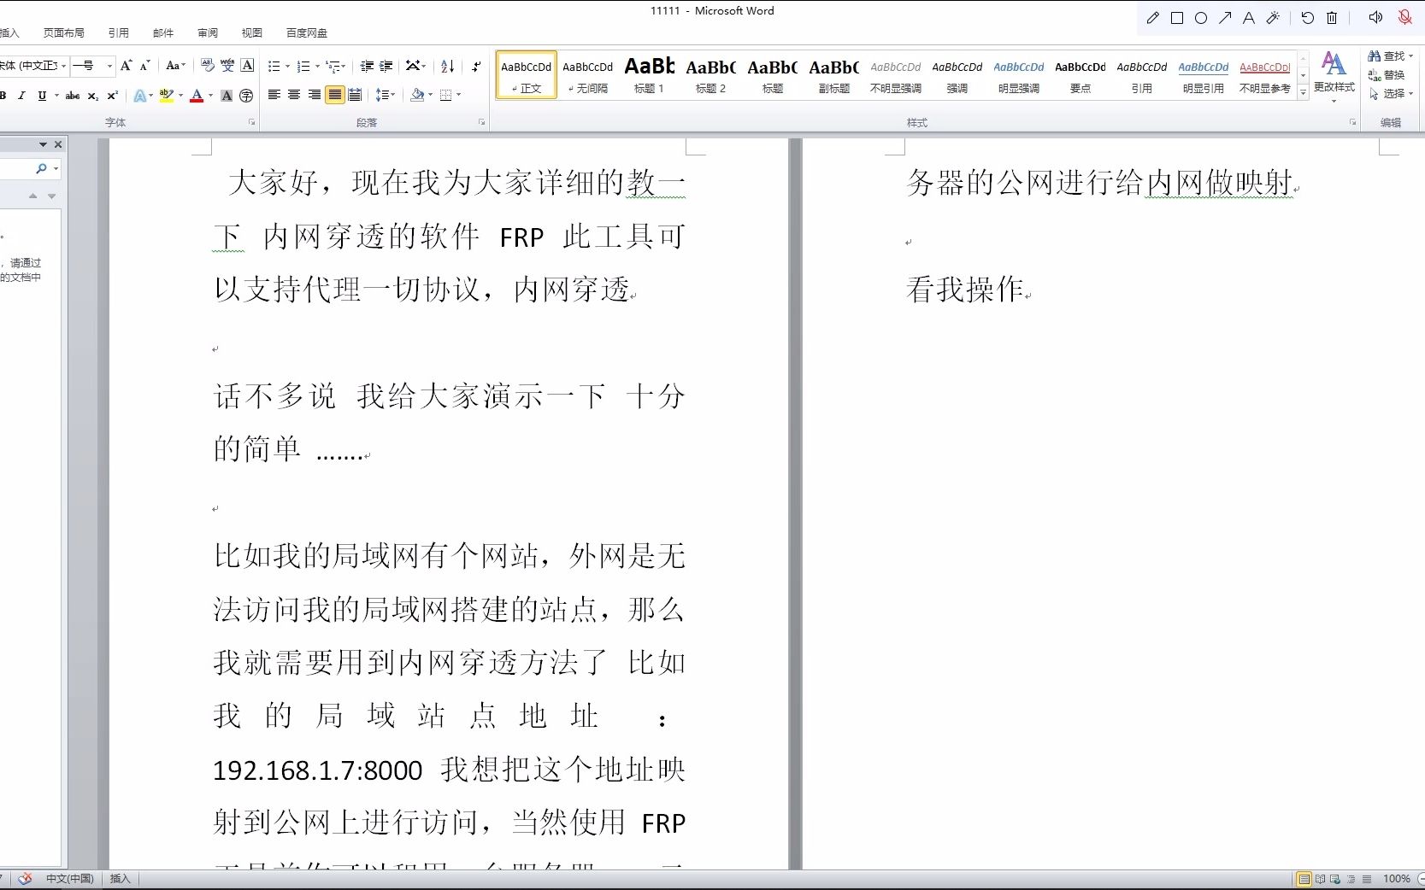Decrease paragraph indent
Viewport: 1425px width, 890px height.
[367, 66]
